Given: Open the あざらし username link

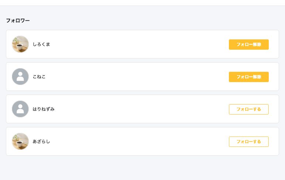Looking at the screenshot, I should 41,141.
